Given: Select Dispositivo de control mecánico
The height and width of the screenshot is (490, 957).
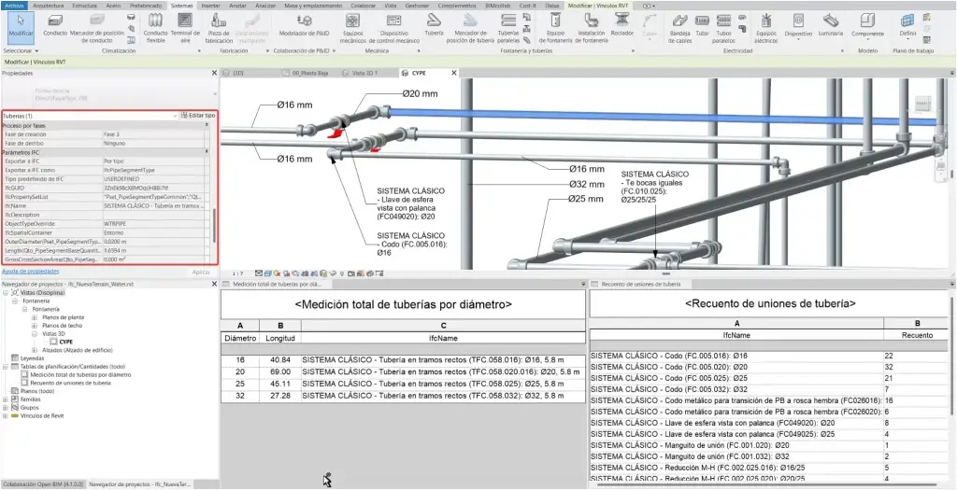Looking at the screenshot, I should coord(394,28).
